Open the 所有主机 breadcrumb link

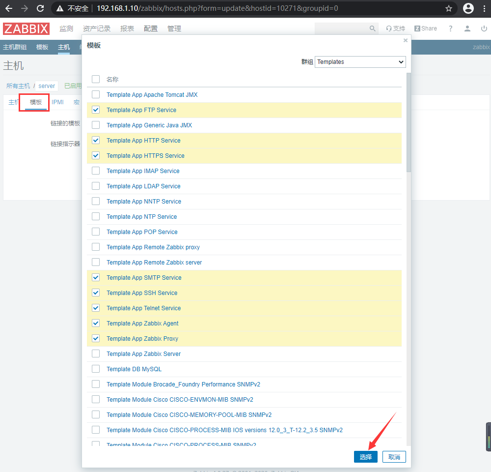(x=18, y=86)
